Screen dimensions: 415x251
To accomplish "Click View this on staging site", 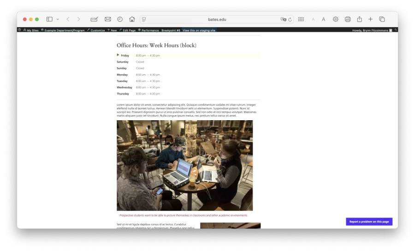I will tap(199, 30).
